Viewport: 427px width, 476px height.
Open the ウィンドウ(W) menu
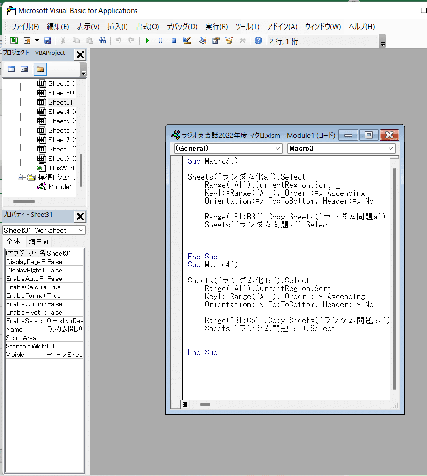[322, 27]
